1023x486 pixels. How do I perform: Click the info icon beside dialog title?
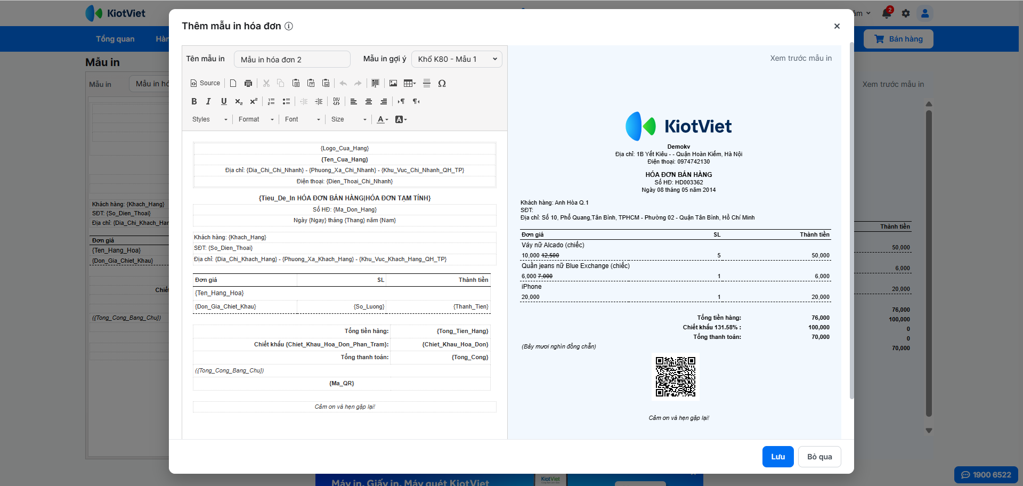pos(289,26)
